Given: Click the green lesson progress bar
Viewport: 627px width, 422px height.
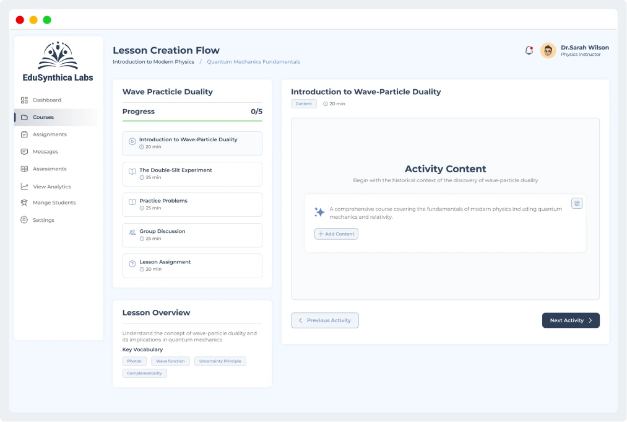Looking at the screenshot, I should [x=192, y=121].
